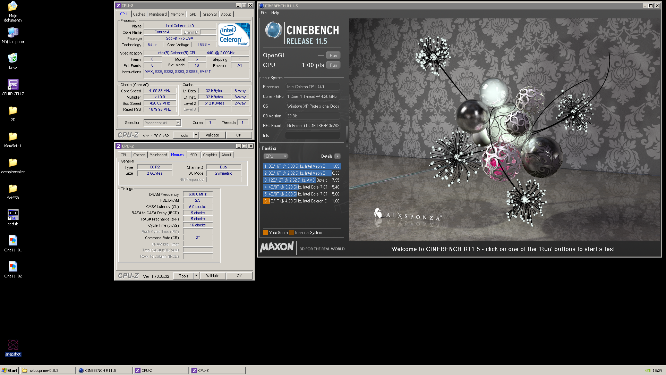
Task: Select the snapshot desktop icon
Action: [x=13, y=348]
